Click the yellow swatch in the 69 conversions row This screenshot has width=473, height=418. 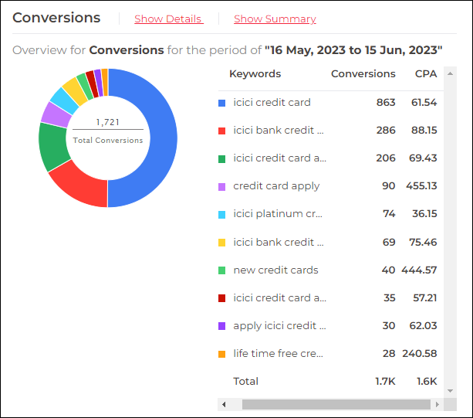click(x=221, y=243)
